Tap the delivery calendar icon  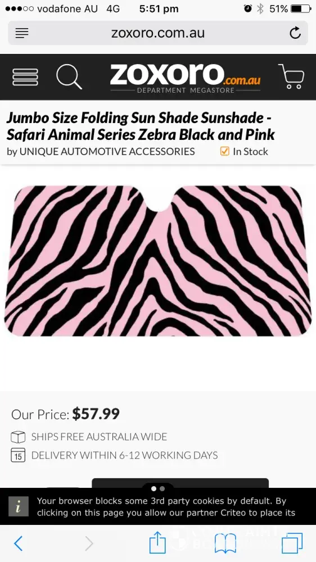pyautogui.click(x=18, y=455)
